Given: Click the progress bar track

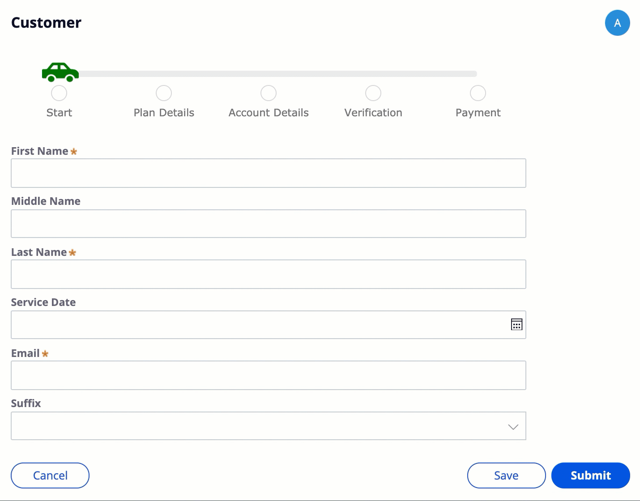Looking at the screenshot, I should (x=277, y=74).
